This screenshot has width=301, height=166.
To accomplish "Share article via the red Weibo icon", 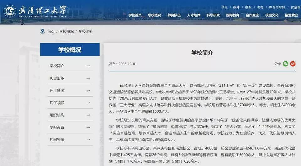I will [293, 64].
